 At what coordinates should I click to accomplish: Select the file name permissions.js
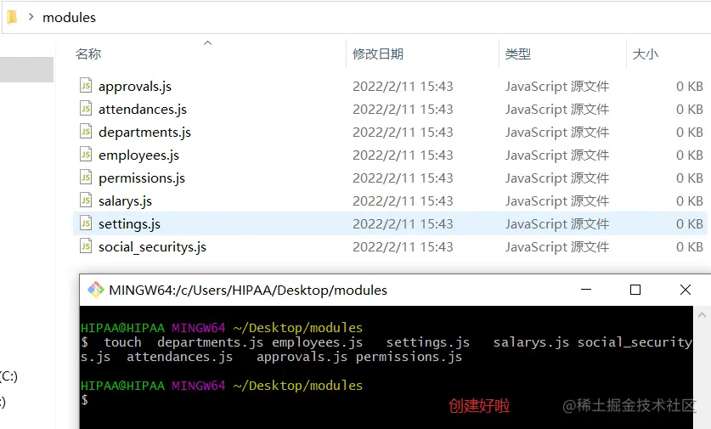click(142, 178)
